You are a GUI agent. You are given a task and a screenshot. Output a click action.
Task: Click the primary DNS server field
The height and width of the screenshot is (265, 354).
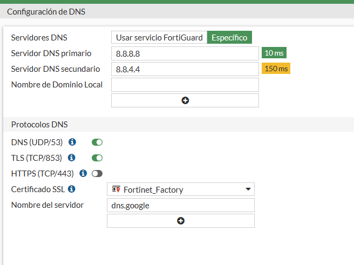point(185,53)
